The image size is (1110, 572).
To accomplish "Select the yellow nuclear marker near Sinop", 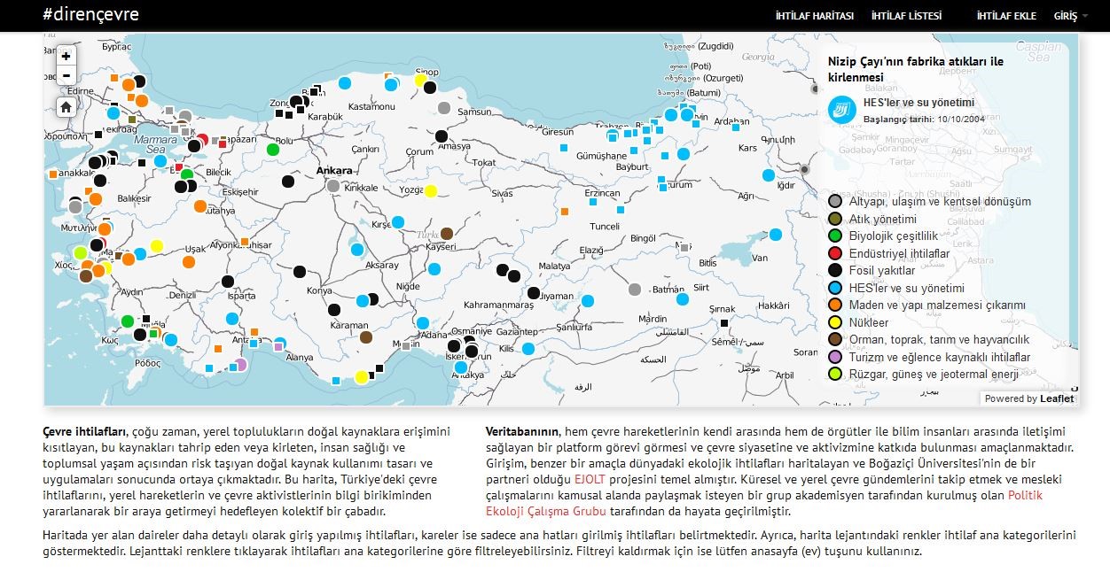I will coord(421,80).
